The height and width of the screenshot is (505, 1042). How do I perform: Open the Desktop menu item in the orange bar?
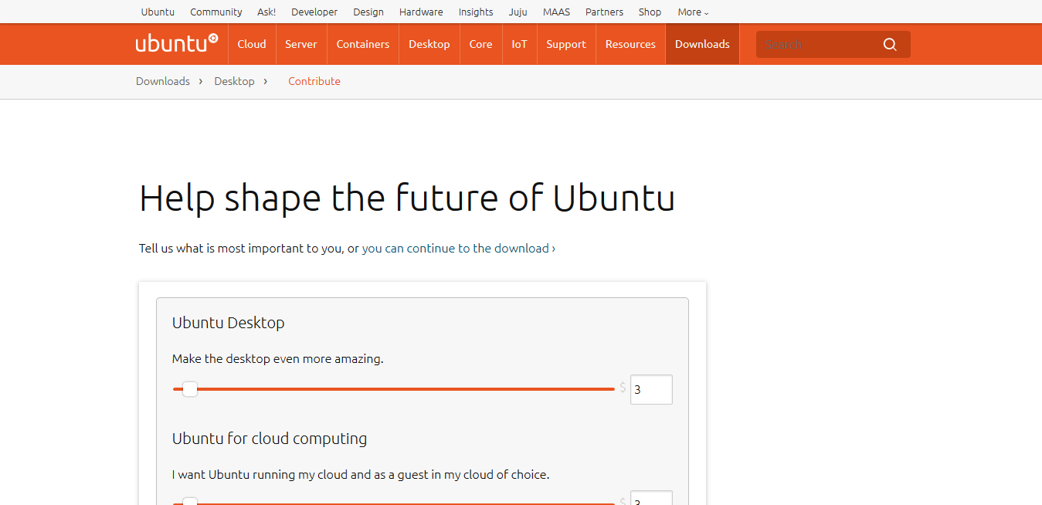pos(429,44)
